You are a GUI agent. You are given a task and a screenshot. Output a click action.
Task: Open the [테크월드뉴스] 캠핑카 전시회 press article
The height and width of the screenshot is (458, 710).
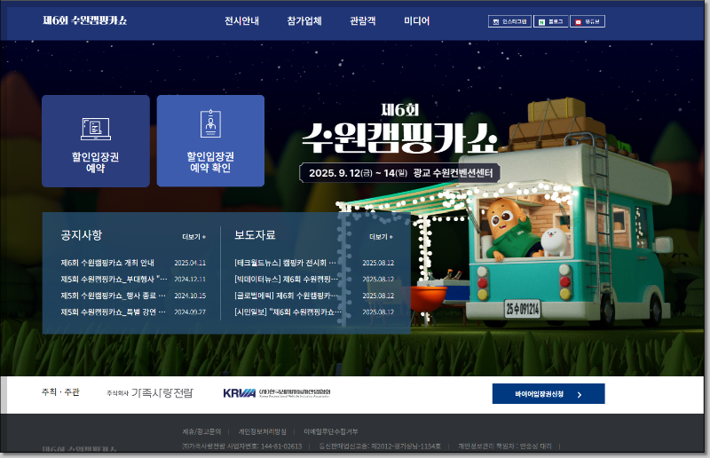point(285,263)
